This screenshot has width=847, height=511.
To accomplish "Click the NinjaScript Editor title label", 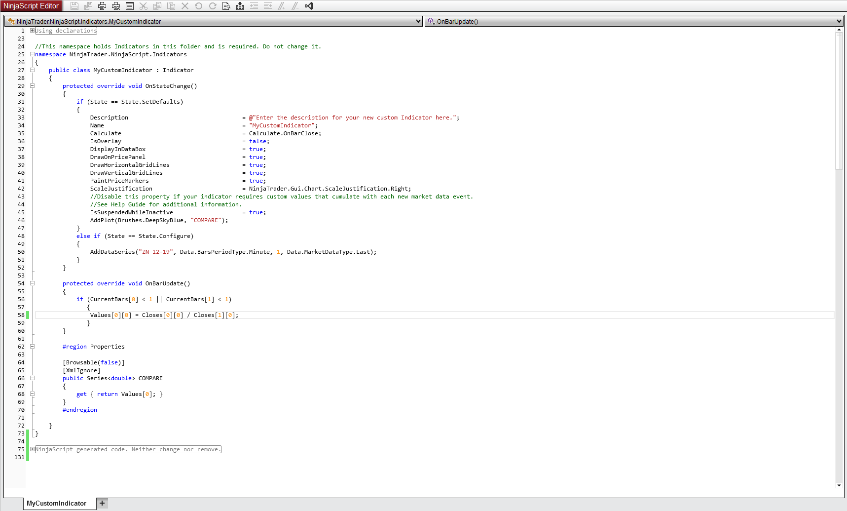I will [31, 6].
